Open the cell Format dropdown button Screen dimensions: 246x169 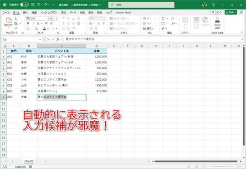click(x=148, y=28)
